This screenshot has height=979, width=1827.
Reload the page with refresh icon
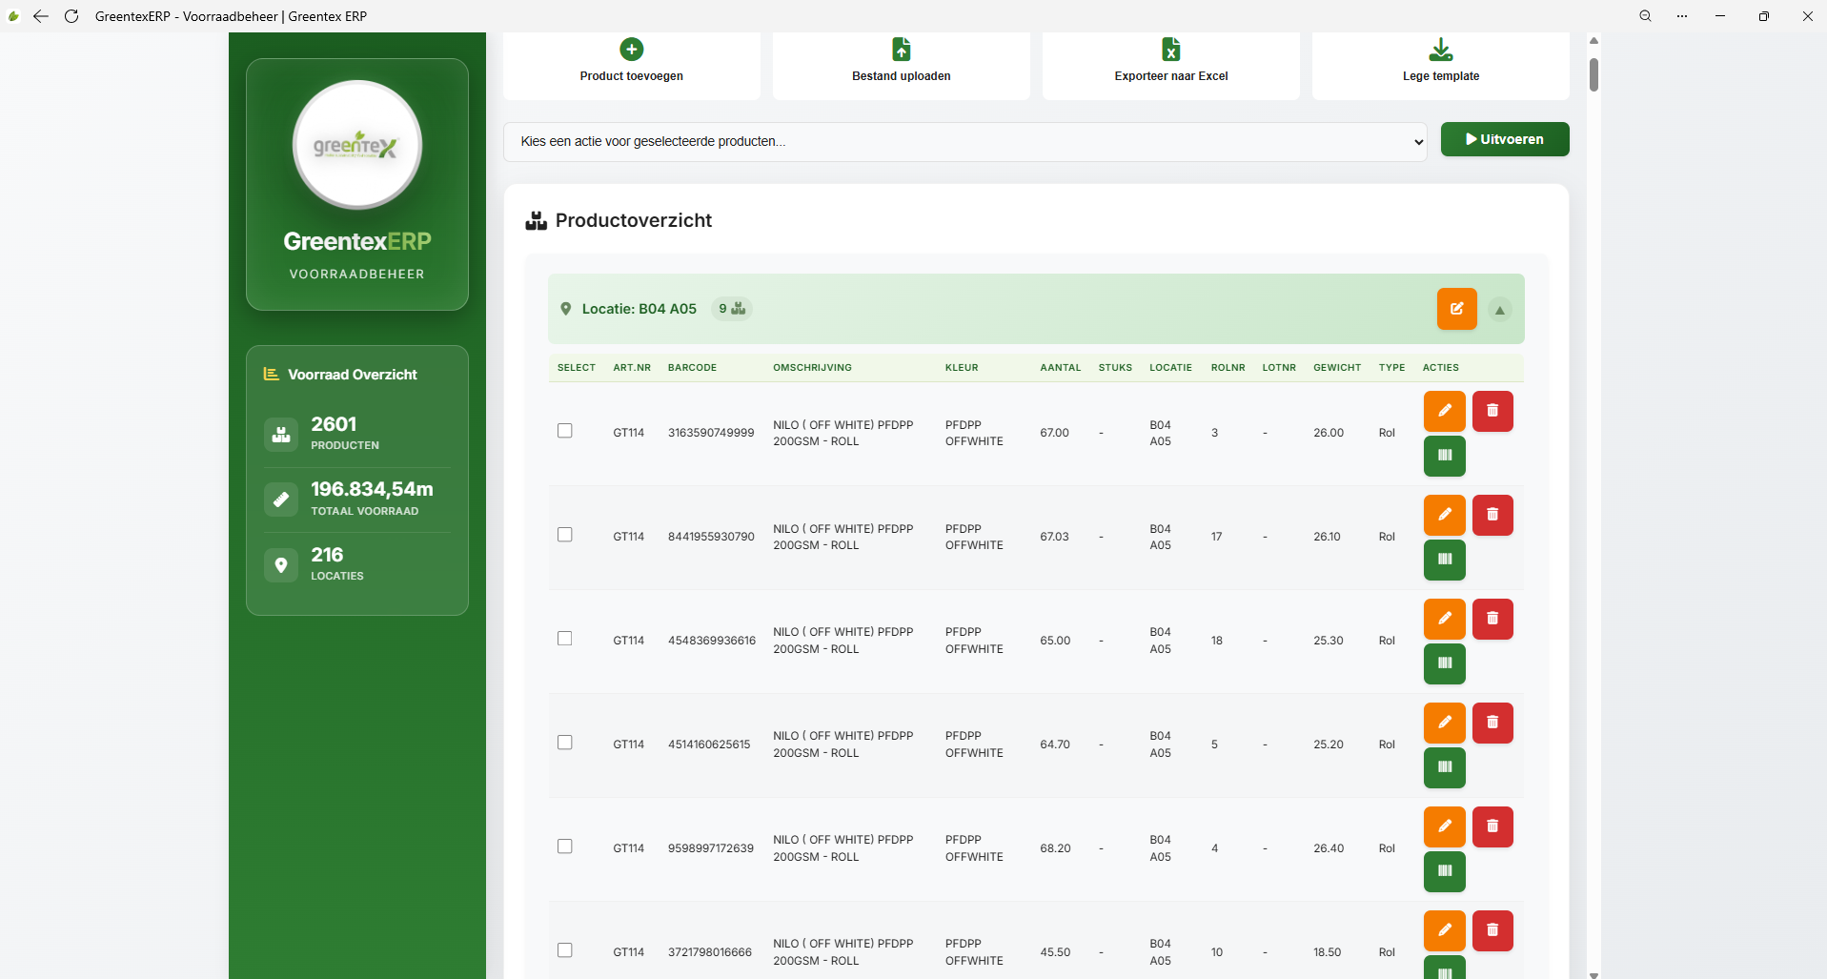71,16
